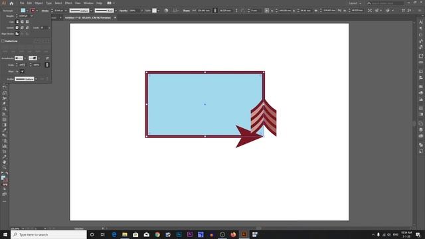Click the dark red stroke color swatch

[33, 11]
